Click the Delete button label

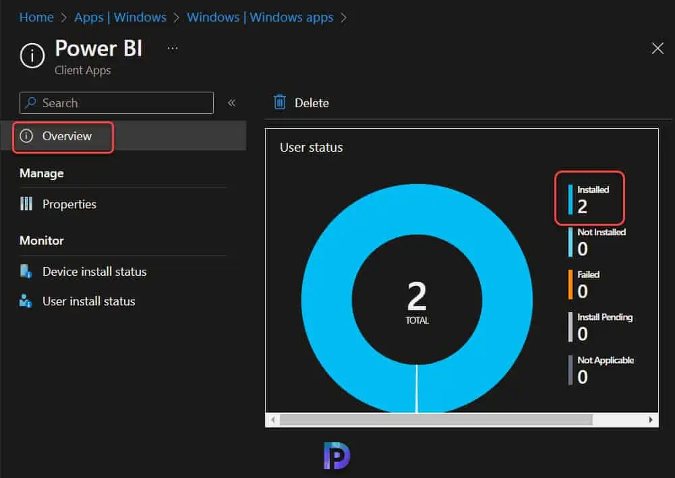pyautogui.click(x=312, y=103)
